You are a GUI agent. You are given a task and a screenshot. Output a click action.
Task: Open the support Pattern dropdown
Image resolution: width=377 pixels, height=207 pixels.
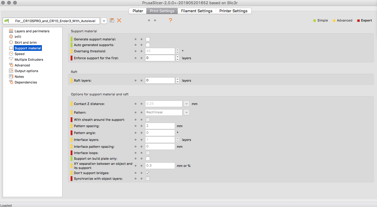tap(186, 112)
